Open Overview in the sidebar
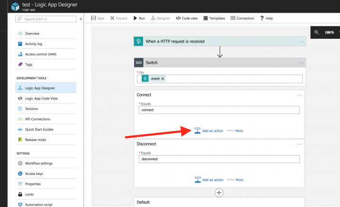Image resolution: width=340 pixels, height=207 pixels. [32, 34]
